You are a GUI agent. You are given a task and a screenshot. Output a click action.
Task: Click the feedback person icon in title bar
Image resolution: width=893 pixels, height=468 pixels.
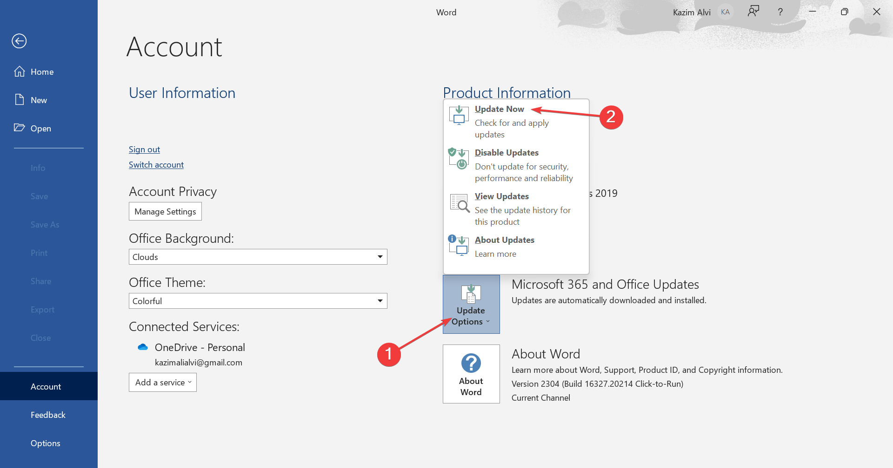pyautogui.click(x=753, y=11)
